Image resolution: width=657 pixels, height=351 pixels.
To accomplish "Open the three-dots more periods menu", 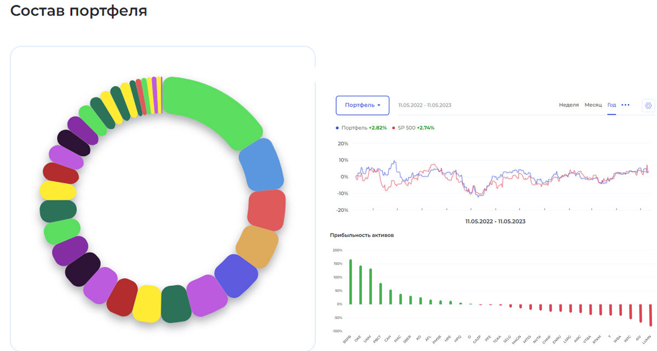I will [625, 105].
